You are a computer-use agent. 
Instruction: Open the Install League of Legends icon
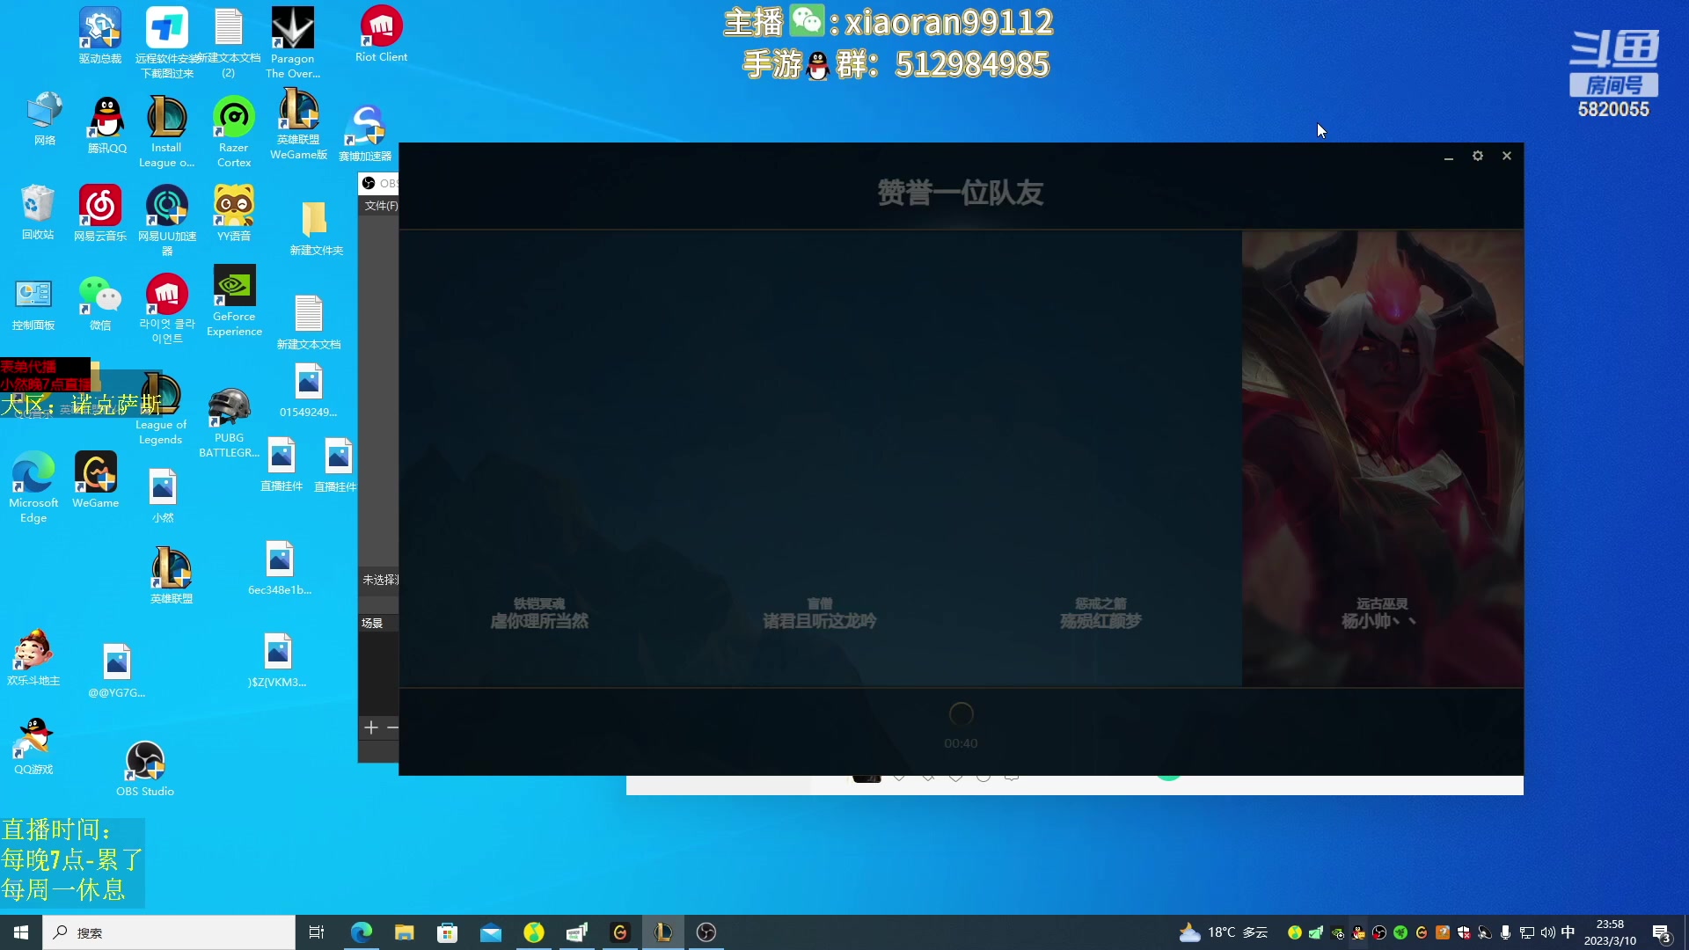click(x=166, y=132)
